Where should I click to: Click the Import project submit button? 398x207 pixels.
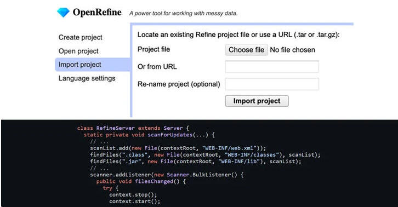coord(257,101)
